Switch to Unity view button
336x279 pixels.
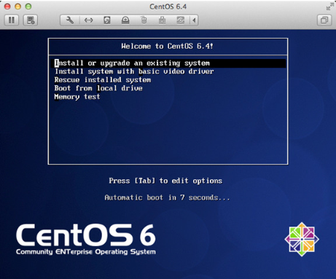coord(324,20)
